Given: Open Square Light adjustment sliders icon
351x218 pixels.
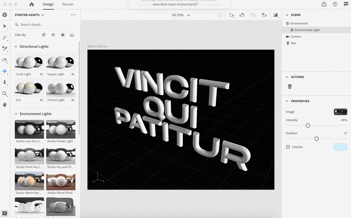Looking at the screenshot, I should pos(73,74).
